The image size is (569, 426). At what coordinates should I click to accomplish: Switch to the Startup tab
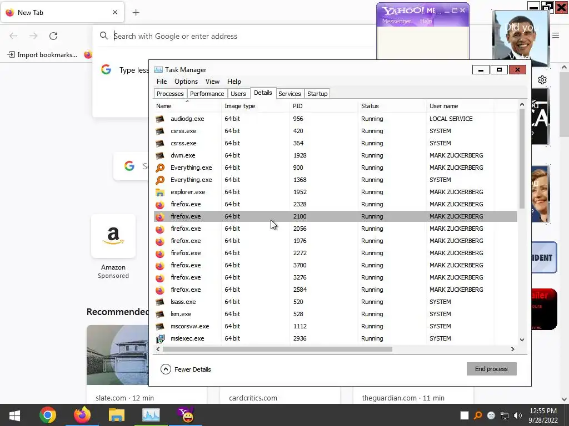pyautogui.click(x=317, y=93)
